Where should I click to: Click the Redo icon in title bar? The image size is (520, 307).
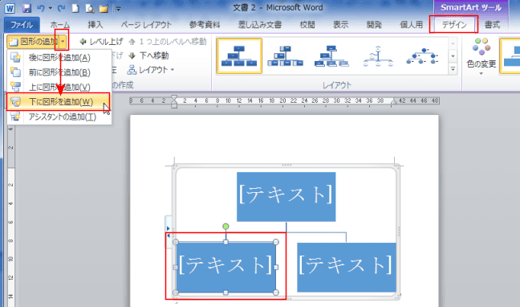[61, 8]
